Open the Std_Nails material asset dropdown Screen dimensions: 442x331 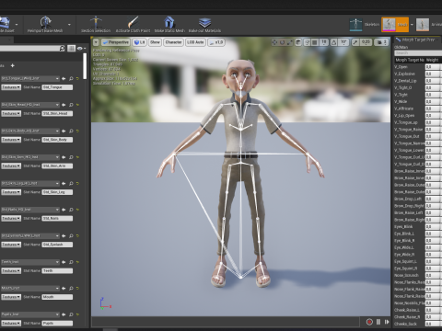click(x=30, y=210)
